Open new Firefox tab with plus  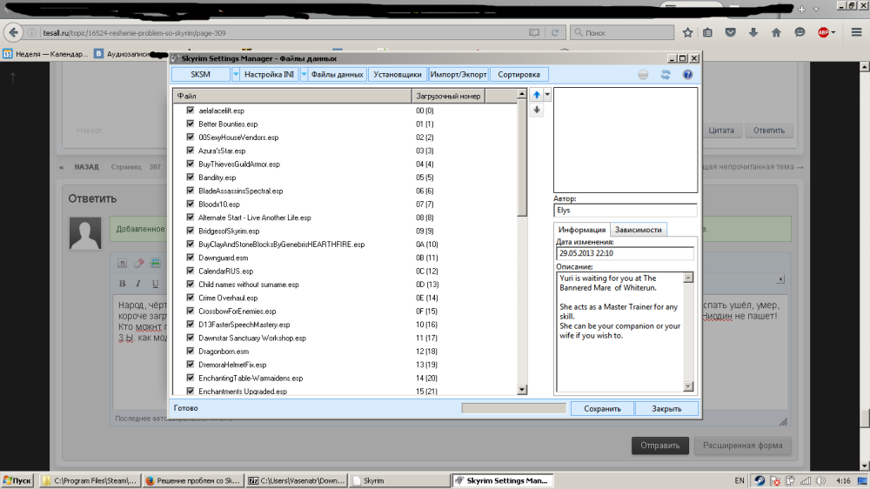pyautogui.click(x=802, y=9)
